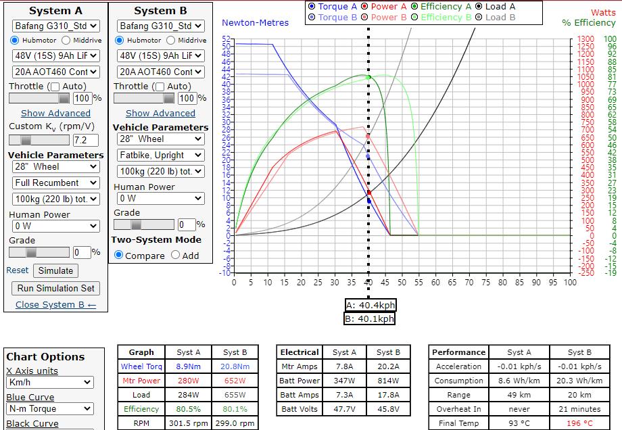Click the Custom Kv value field
The image size is (622, 430).
click(x=85, y=140)
